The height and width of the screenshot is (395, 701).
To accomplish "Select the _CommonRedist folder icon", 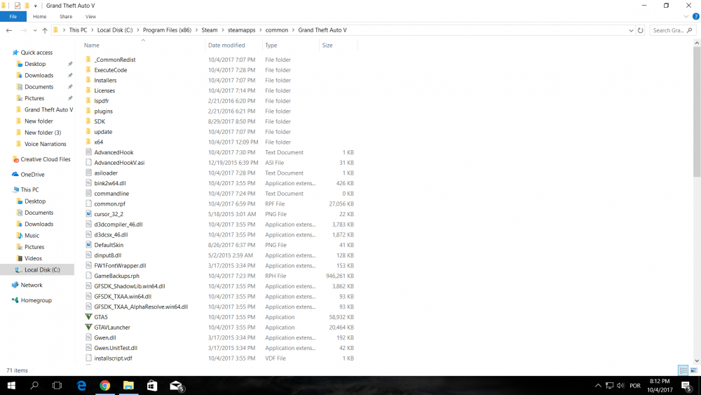I will click(88, 60).
